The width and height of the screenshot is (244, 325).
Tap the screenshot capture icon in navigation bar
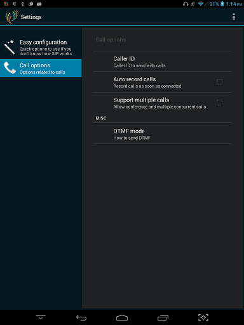[x=203, y=317]
